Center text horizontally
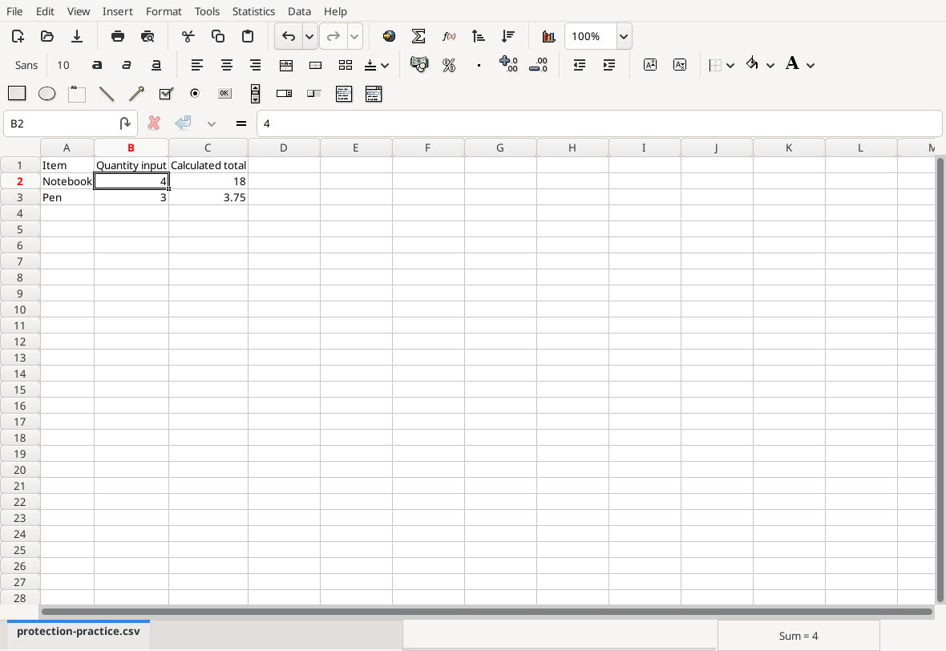 [x=226, y=65]
